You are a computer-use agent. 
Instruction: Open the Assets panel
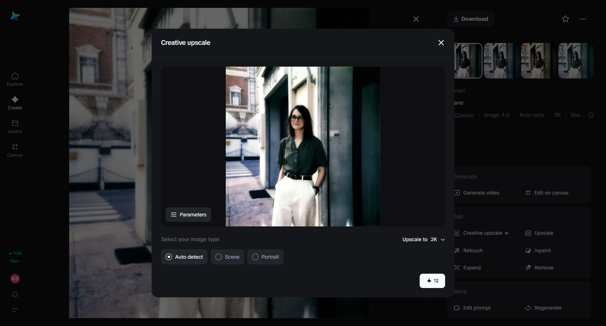click(x=15, y=126)
